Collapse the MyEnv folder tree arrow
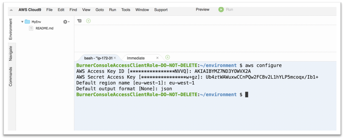 click(22, 22)
